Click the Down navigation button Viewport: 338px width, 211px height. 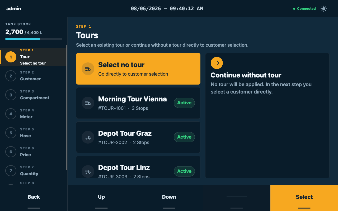point(169,198)
